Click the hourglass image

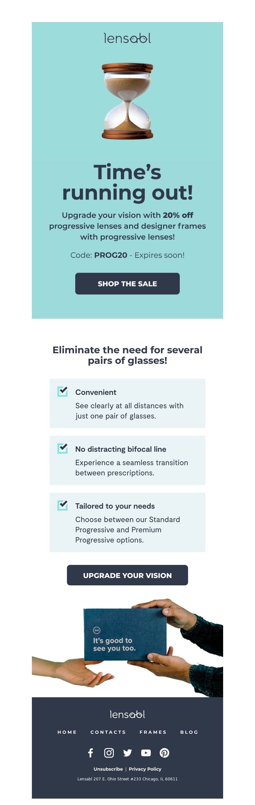(x=127, y=101)
